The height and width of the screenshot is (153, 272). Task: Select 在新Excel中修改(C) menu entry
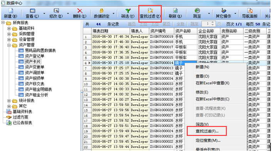click(x=213, y=99)
